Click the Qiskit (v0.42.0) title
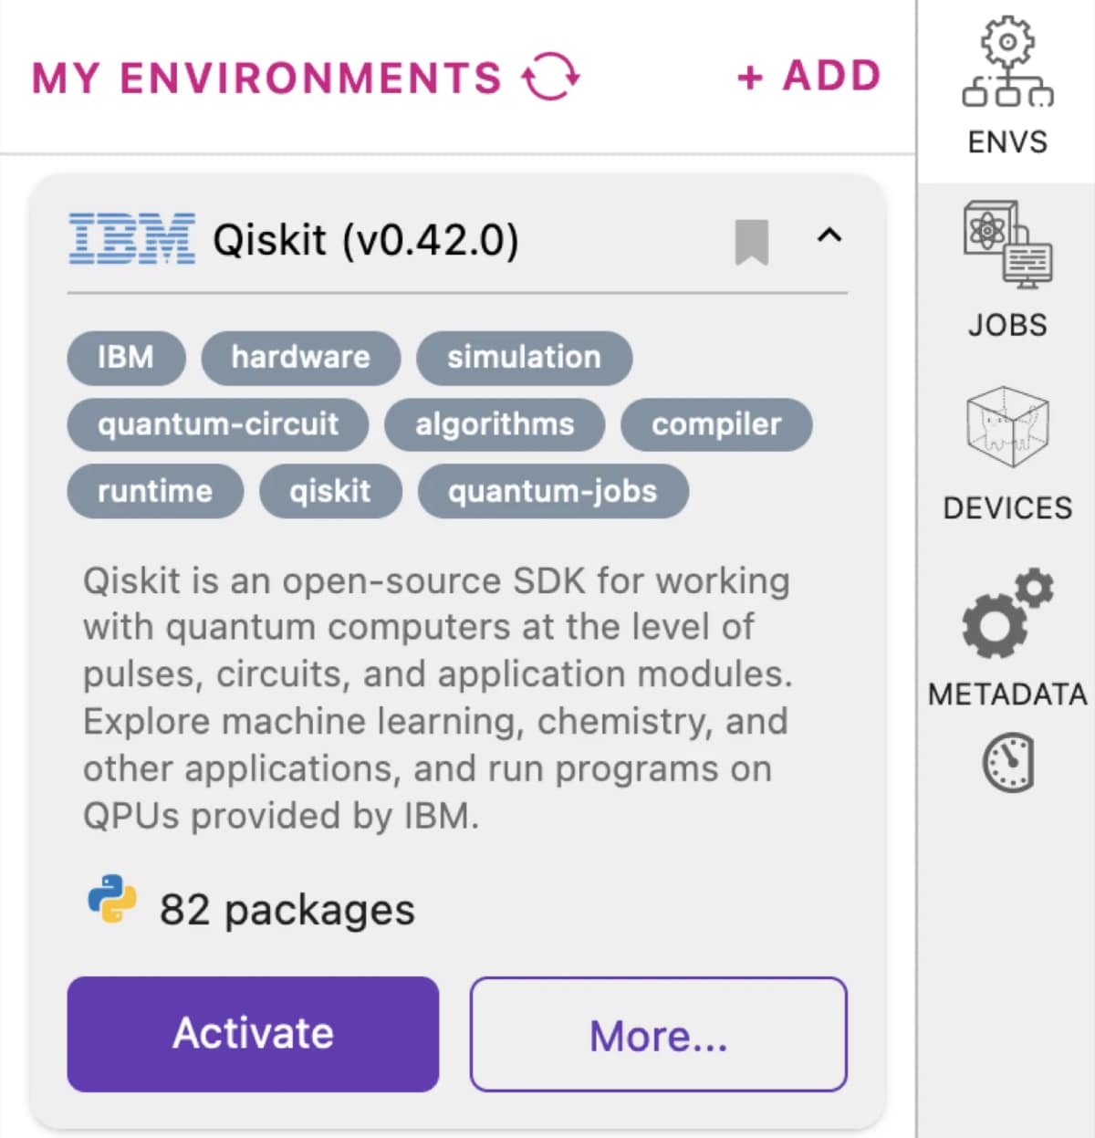 tap(366, 241)
